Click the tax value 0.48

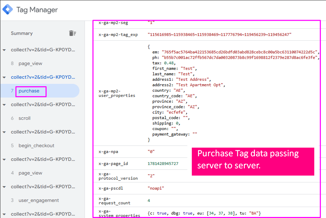click(169, 63)
